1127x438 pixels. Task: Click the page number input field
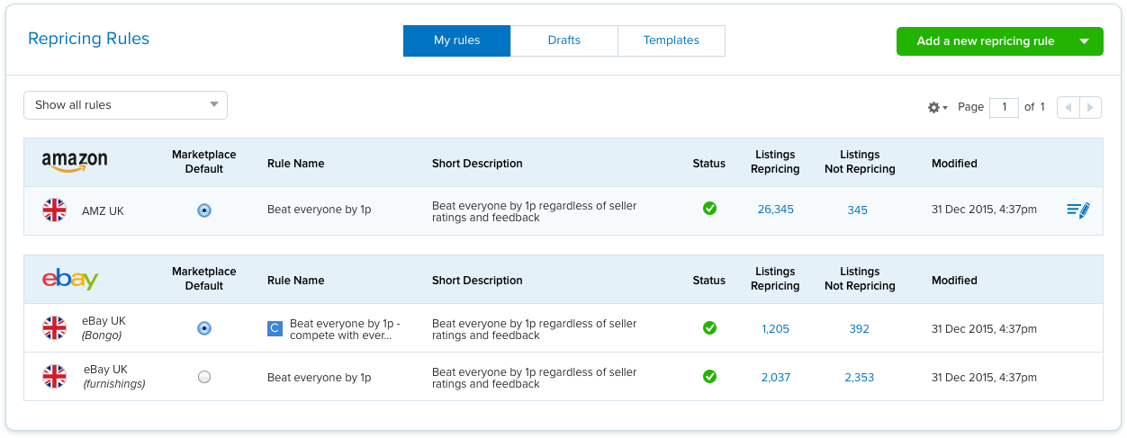tap(1004, 107)
